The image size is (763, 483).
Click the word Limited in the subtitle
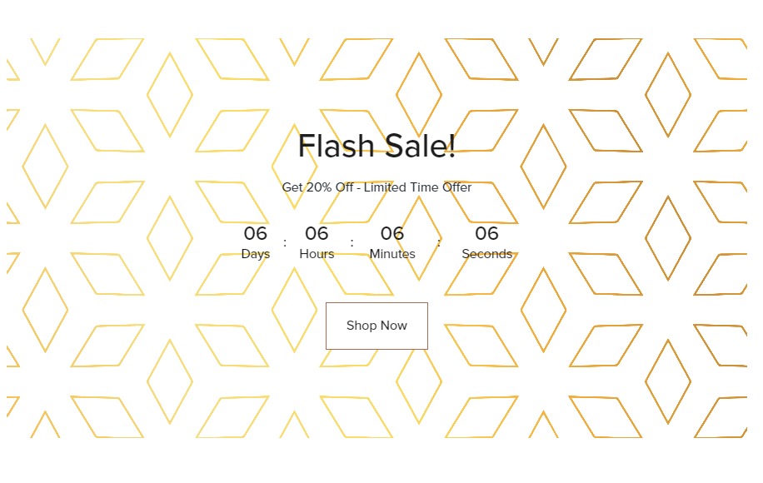tap(385, 187)
